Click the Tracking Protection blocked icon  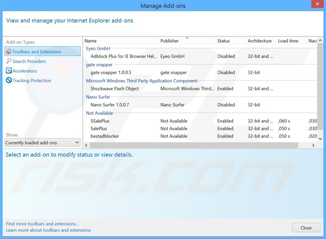[x=9, y=80]
